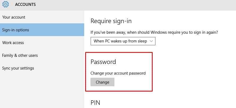This screenshot has width=236, height=108.
Task: Click the sign-in again question text
Action: click(x=154, y=32)
